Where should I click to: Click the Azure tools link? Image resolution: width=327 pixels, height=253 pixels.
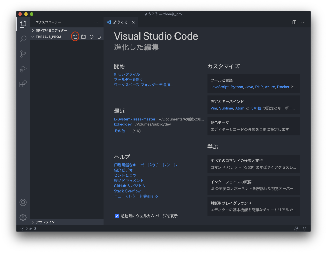pyautogui.click(x=270, y=87)
